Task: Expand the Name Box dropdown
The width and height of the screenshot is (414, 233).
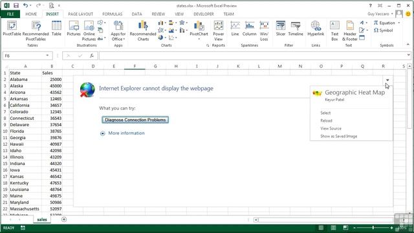Action: click(x=47, y=56)
